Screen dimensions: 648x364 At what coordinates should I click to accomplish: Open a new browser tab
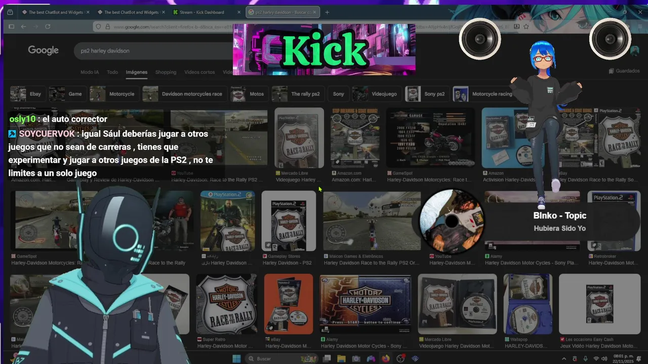click(x=327, y=12)
